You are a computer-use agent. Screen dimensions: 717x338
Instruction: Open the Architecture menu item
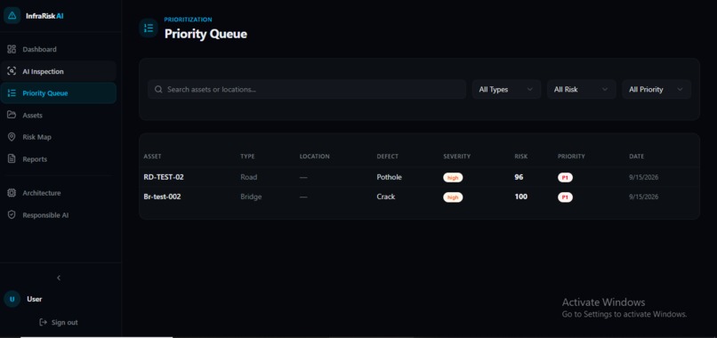pyautogui.click(x=59, y=193)
